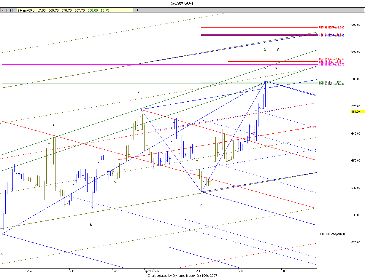Click the 28t date on time axis

coord(198,271)
